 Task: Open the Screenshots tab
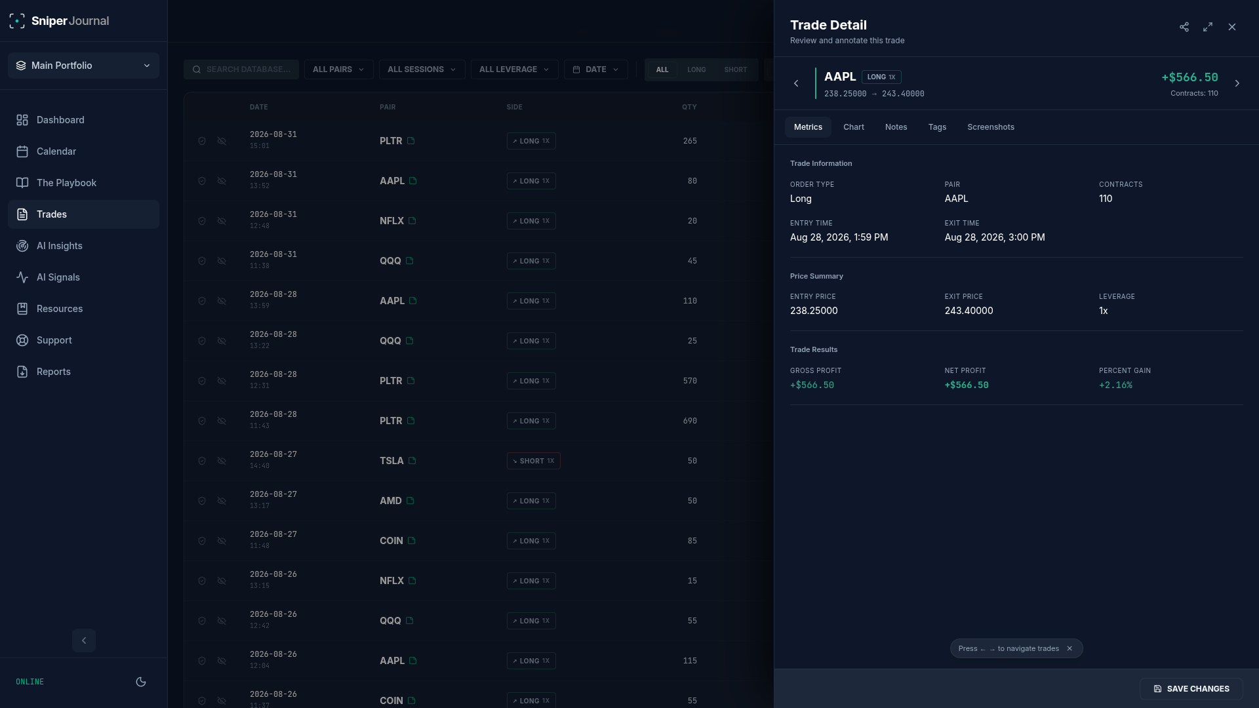pos(991,127)
